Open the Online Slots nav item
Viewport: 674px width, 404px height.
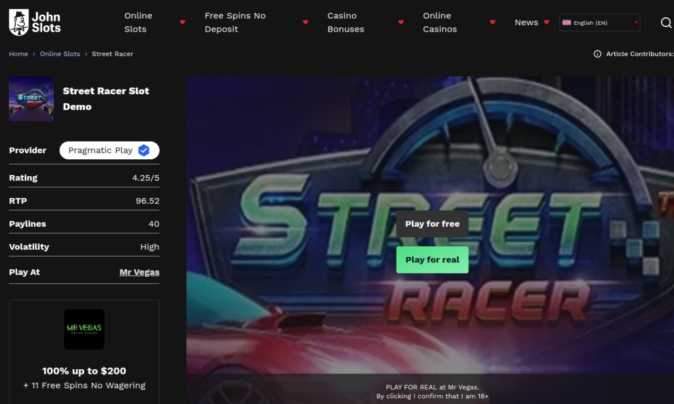tap(138, 23)
